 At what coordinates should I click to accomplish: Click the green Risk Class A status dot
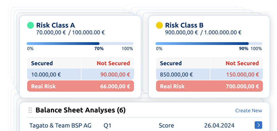coord(30,25)
